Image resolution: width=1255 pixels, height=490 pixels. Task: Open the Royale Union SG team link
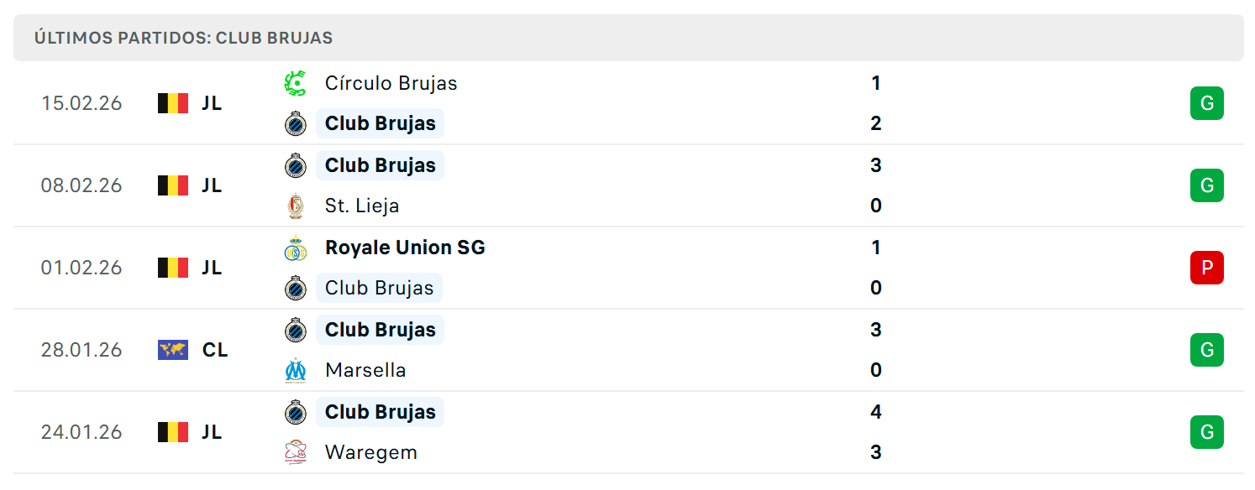[405, 248]
